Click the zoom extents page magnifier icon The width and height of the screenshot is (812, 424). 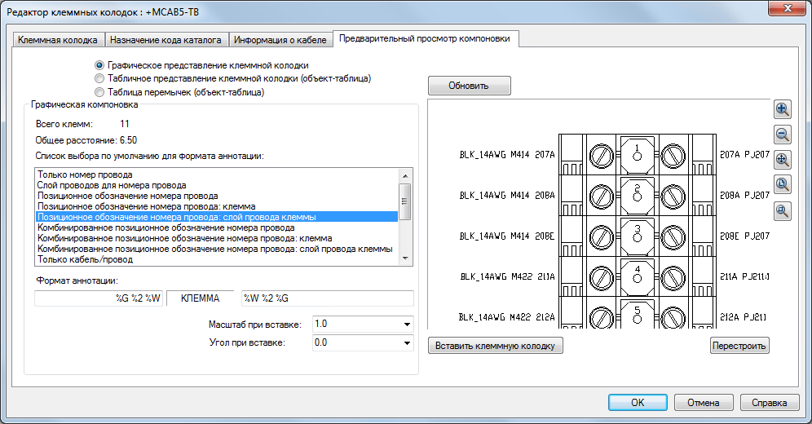pyautogui.click(x=783, y=185)
